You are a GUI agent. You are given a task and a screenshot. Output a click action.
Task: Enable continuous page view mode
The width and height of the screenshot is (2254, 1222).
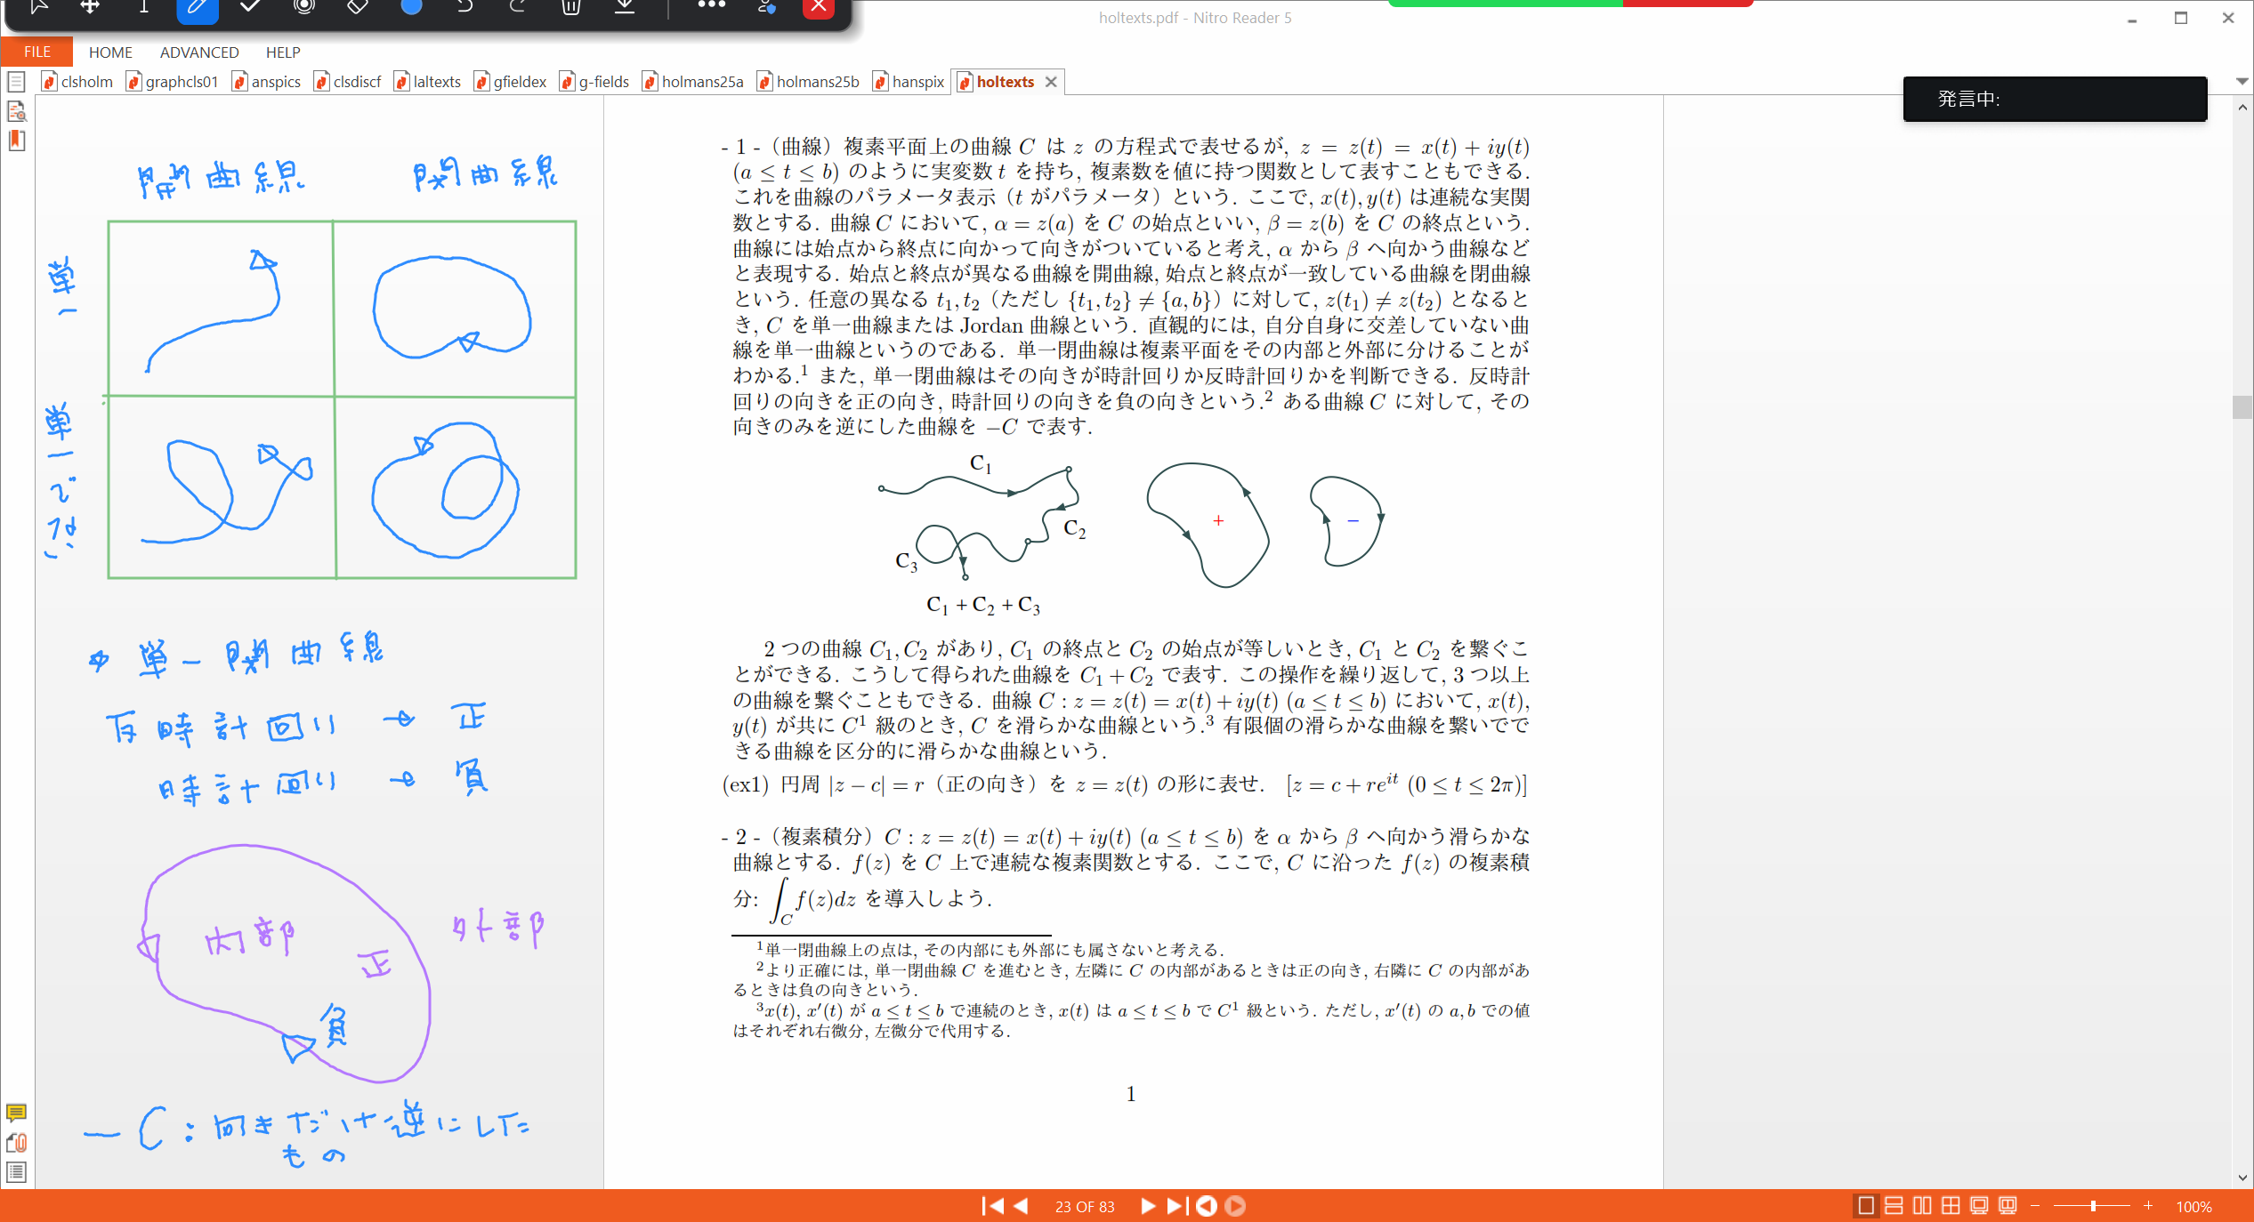1894,1206
